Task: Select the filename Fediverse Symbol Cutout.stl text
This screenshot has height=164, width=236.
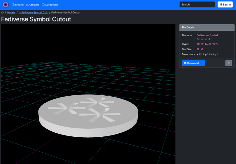Action: [207, 37]
